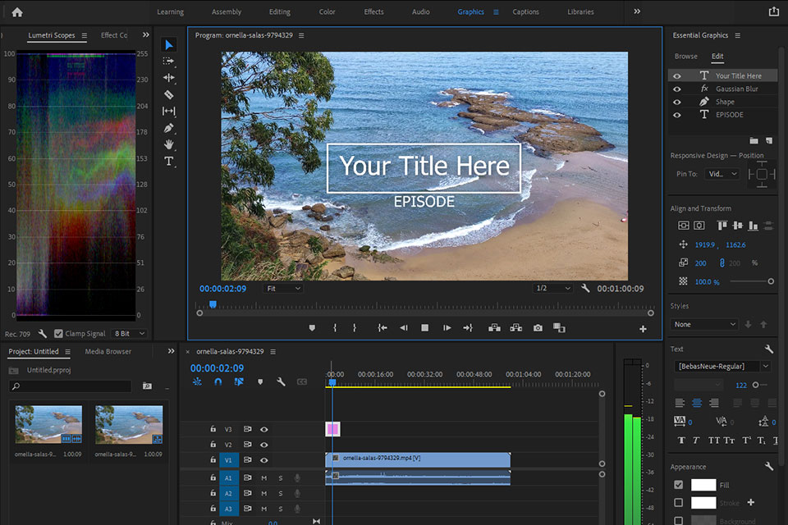The height and width of the screenshot is (525, 788).
Task: Open the Media Browser tab
Action: (x=108, y=352)
